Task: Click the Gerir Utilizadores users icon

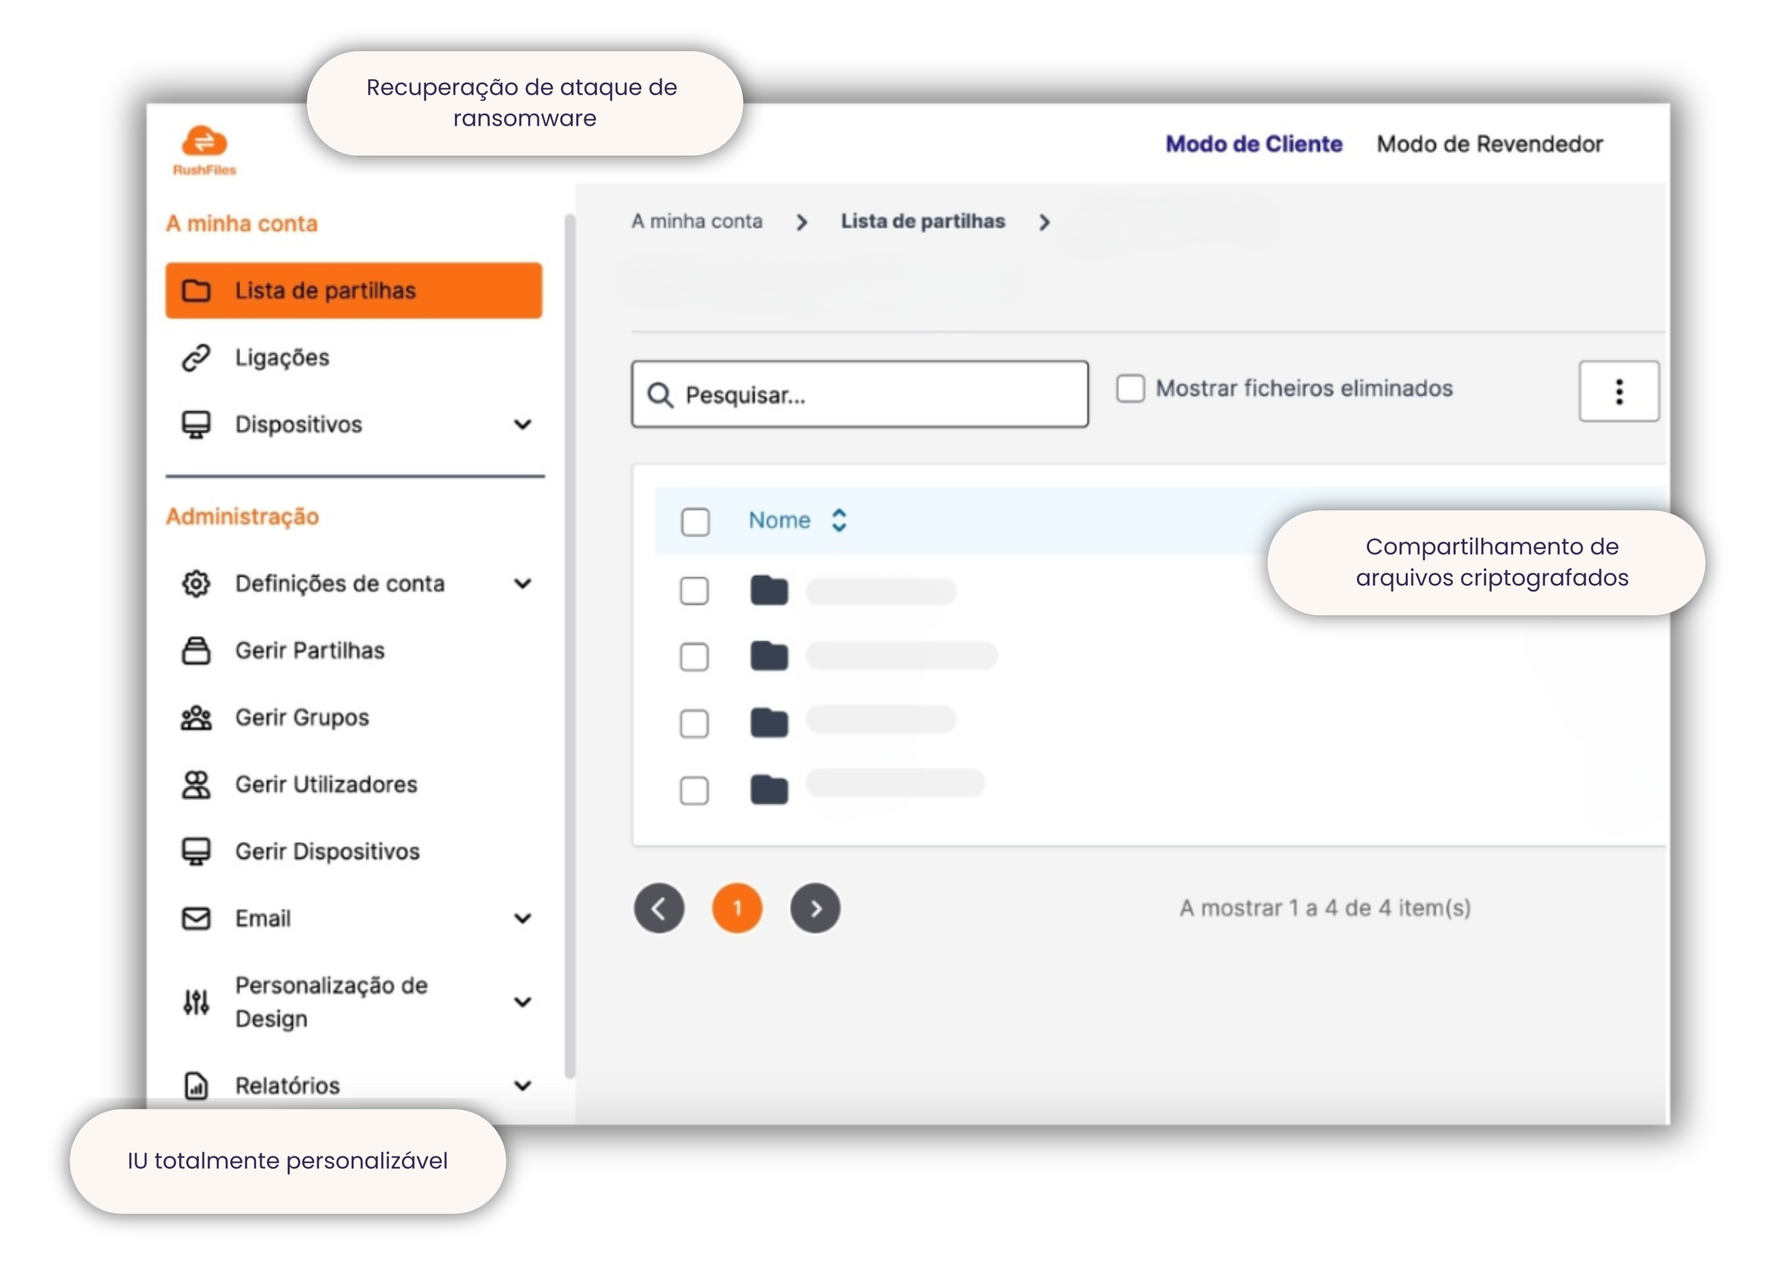Action: click(197, 784)
